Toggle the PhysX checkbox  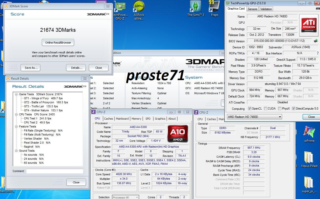pos(280,109)
